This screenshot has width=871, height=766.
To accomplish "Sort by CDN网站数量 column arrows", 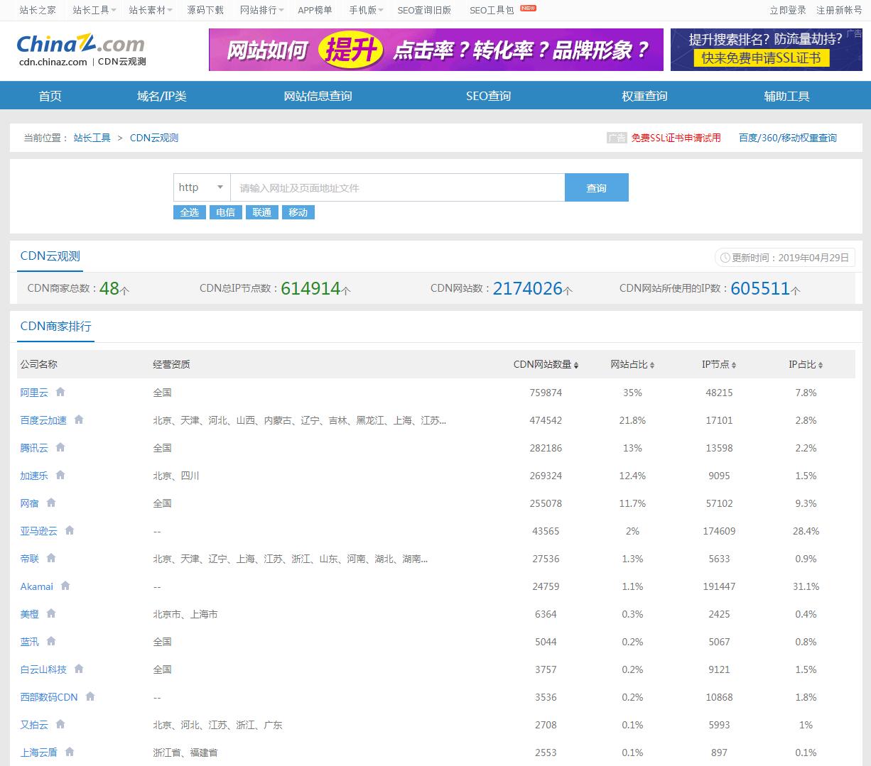I will click(x=576, y=365).
